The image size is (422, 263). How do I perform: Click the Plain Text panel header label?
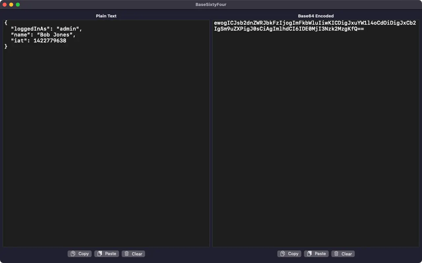tap(106, 16)
